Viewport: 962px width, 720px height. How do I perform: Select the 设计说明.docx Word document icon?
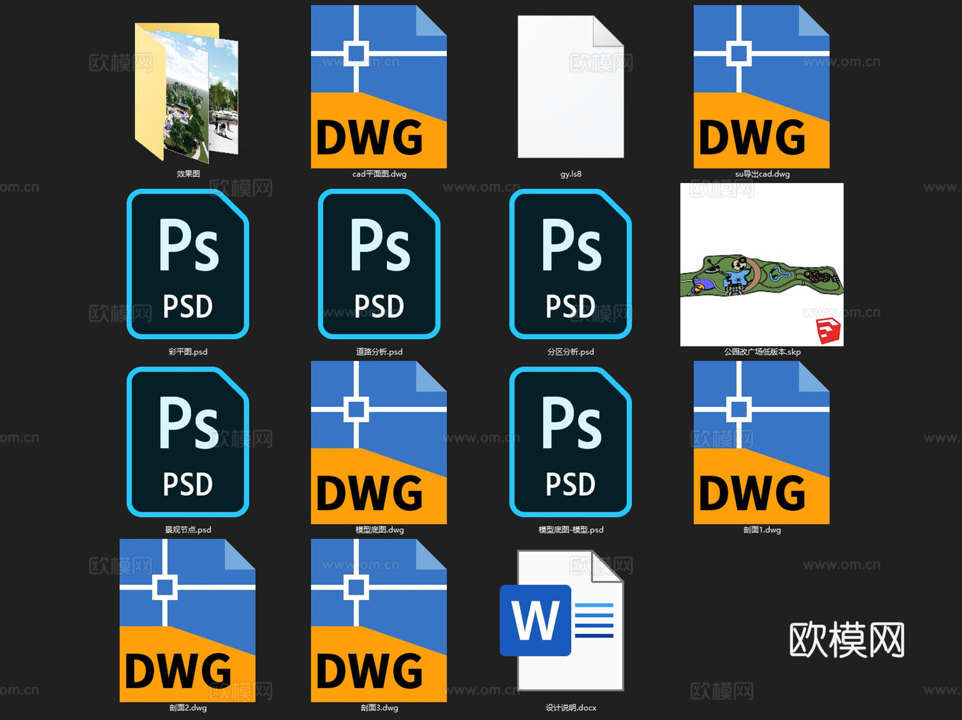[562, 620]
